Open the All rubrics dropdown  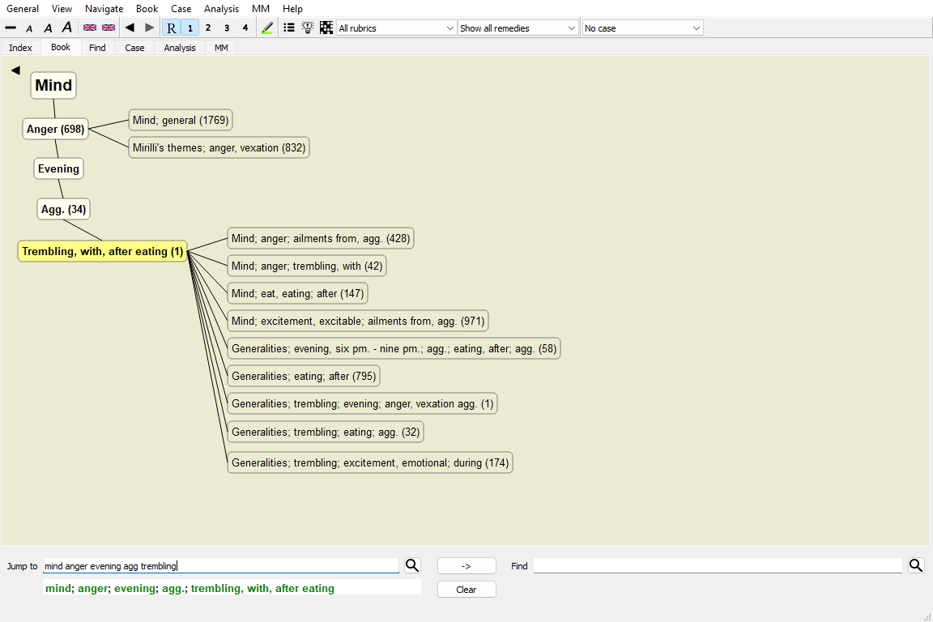click(x=396, y=28)
